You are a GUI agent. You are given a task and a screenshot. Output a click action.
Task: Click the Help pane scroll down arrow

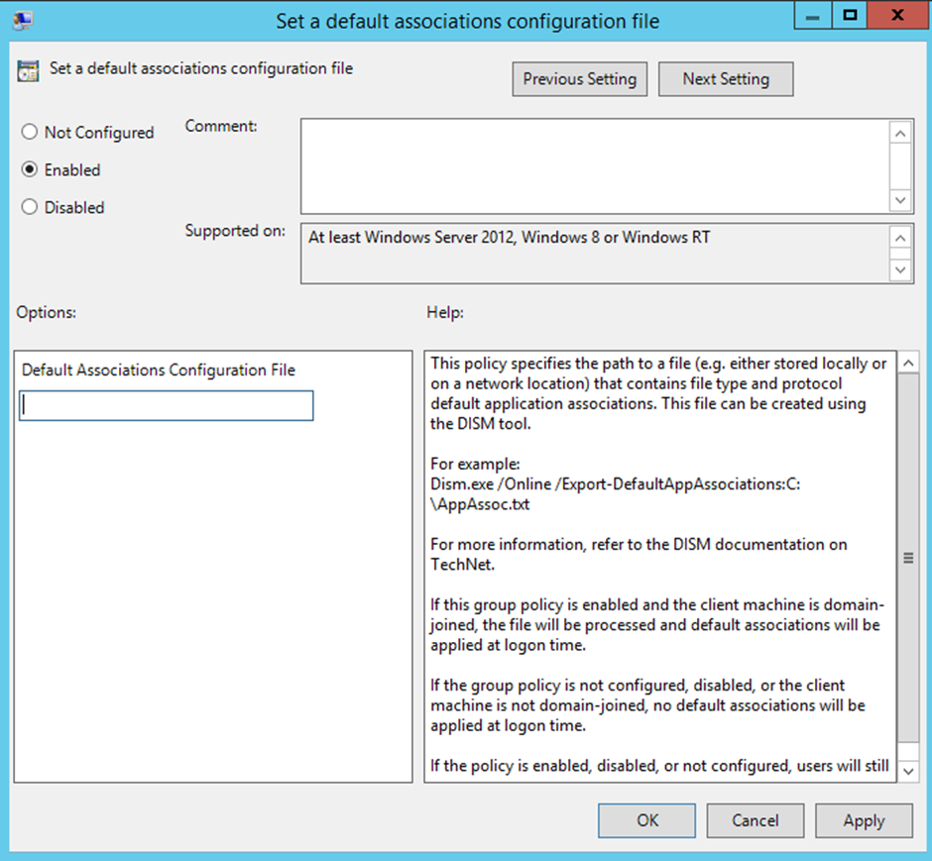click(908, 772)
